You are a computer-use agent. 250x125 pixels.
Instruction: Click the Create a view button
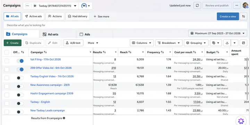228,16
